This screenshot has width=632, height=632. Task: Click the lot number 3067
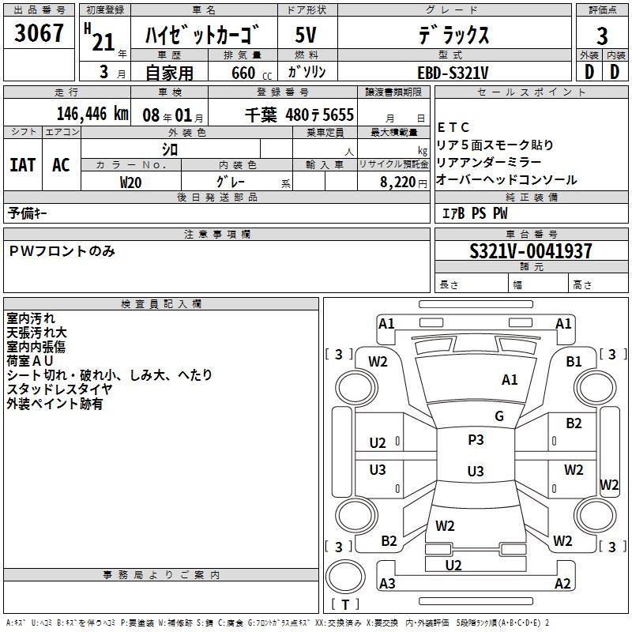39,34
